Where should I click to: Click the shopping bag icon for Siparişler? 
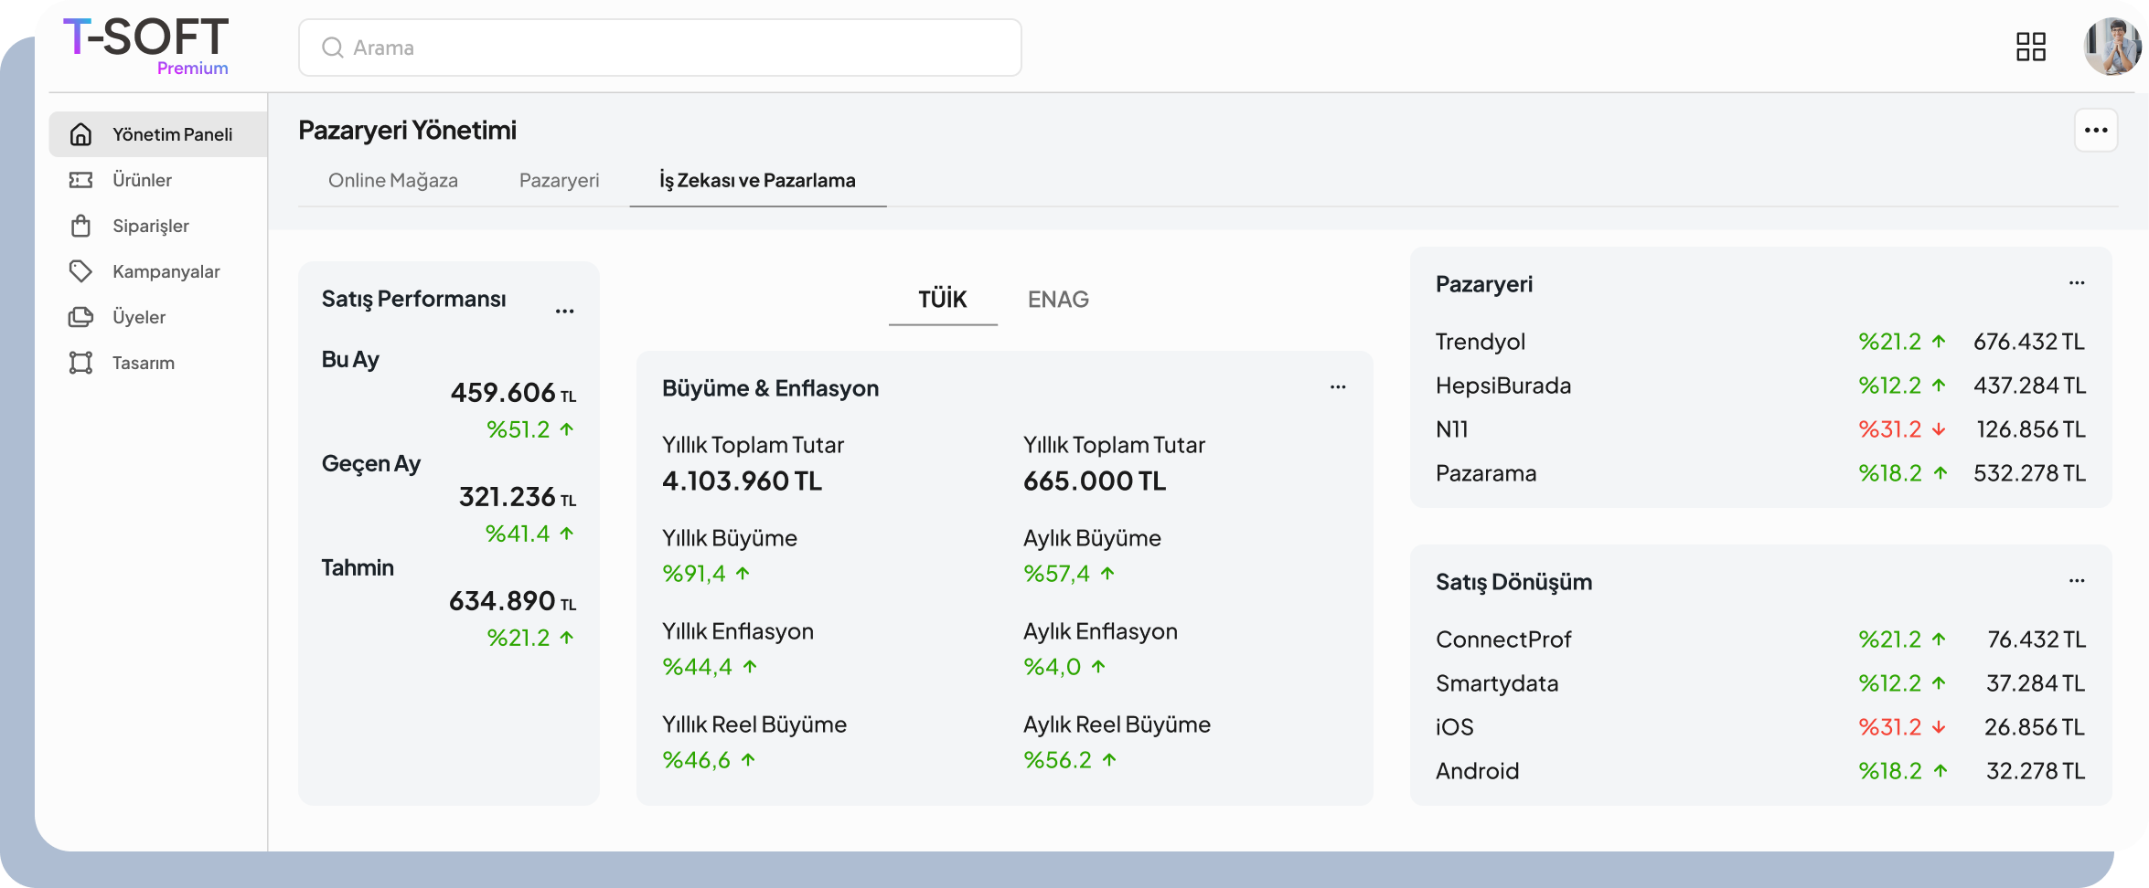[80, 226]
